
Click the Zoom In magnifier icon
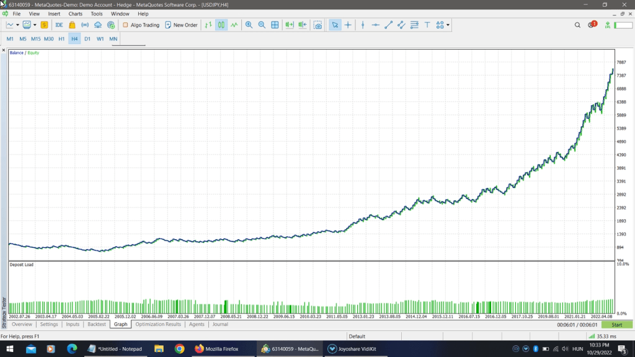click(249, 25)
